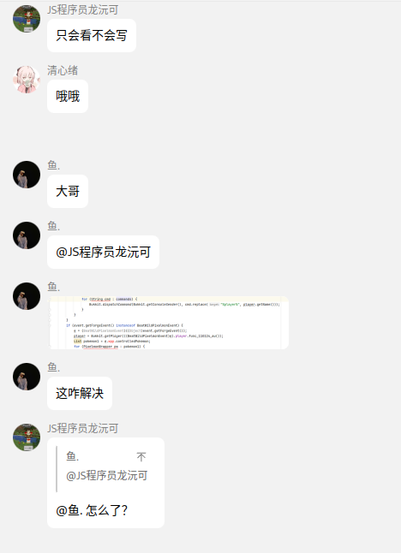The width and height of the screenshot is (401, 553).
Task: Click username JS程序员龙沅可 above 只会看不会写
Action: point(82,10)
